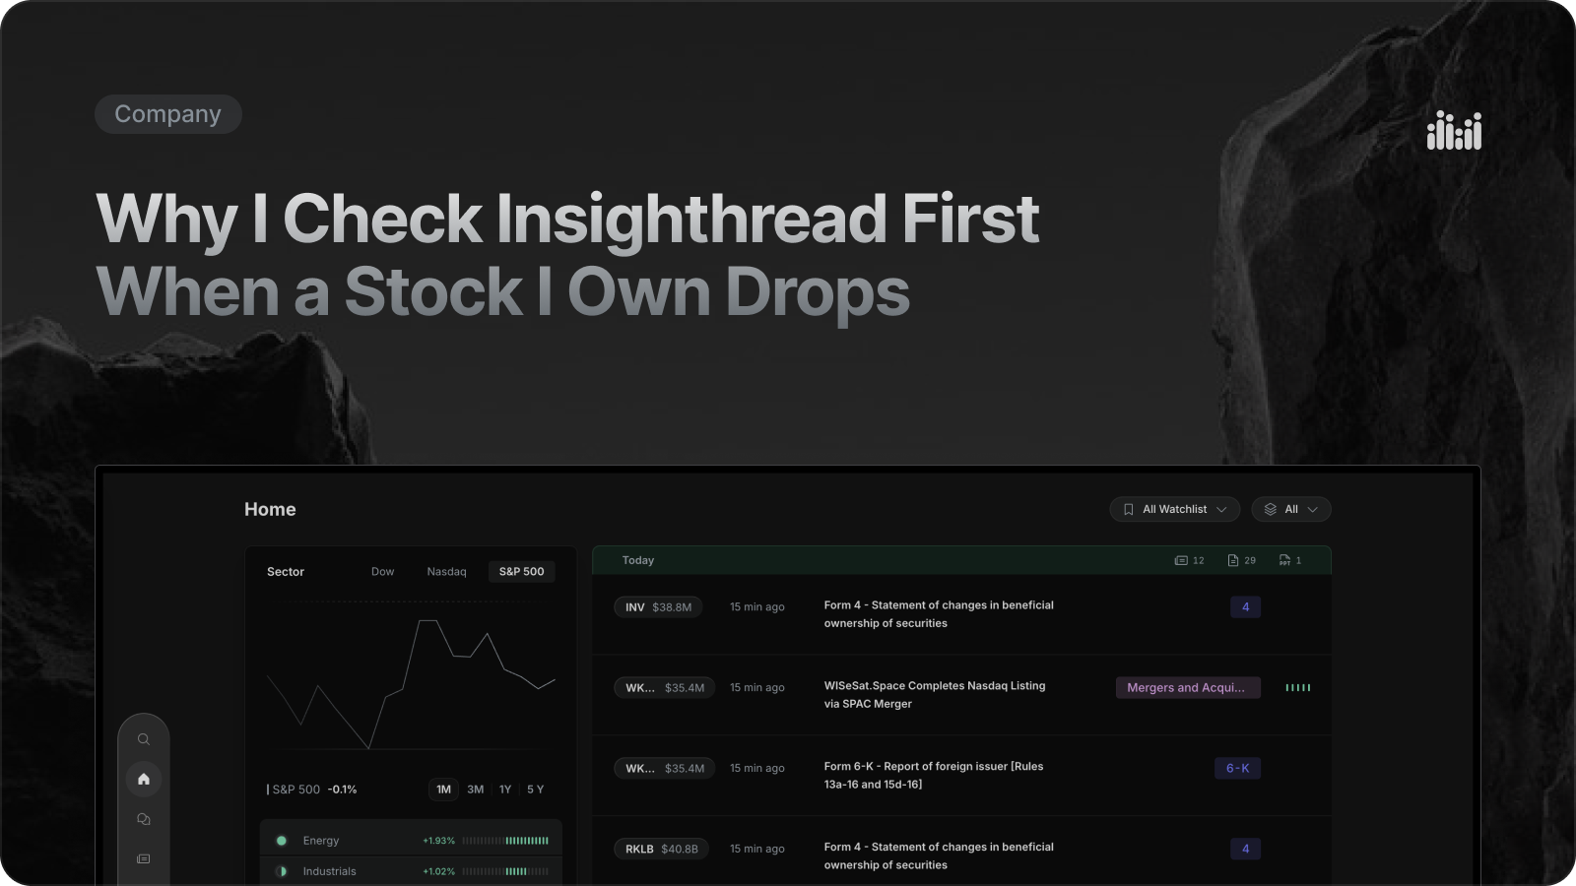Click the Industrials performance bar
The width and height of the screenshot is (1576, 886).
[505, 871]
